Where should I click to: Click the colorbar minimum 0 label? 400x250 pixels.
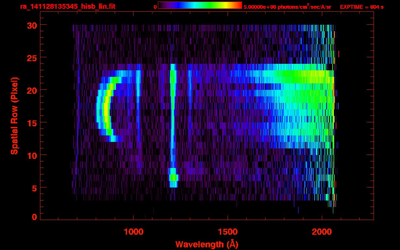click(x=155, y=7)
